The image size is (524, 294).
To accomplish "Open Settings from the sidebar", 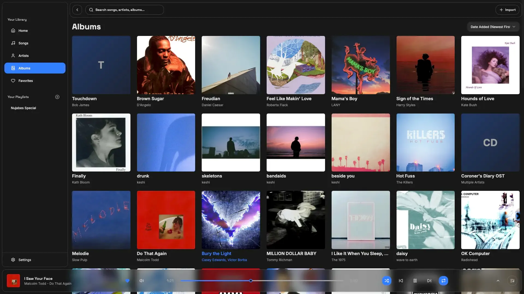I will pyautogui.click(x=35, y=260).
